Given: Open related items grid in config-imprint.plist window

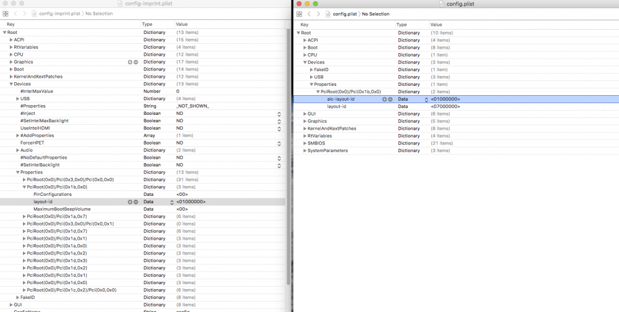Looking at the screenshot, I should coord(5,14).
